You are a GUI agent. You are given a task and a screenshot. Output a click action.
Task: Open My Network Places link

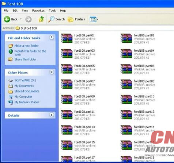[x=27, y=102]
